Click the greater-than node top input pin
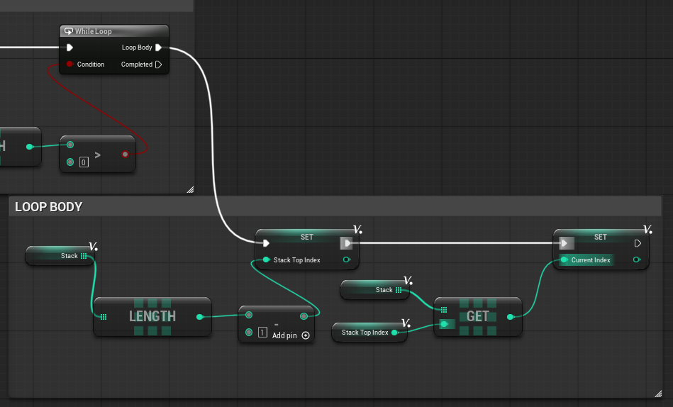673x407 pixels. click(x=70, y=145)
